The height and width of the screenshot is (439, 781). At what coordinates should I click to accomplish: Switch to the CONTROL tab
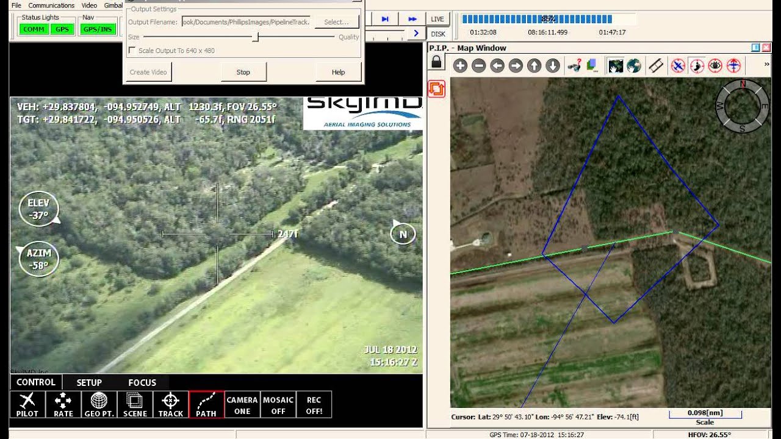[36, 382]
